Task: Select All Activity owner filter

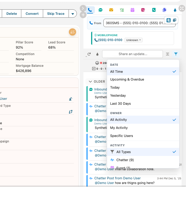Action: coord(143,120)
